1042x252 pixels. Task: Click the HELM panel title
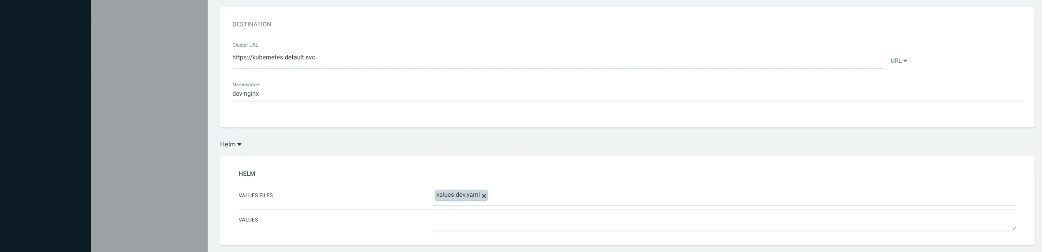[247, 173]
